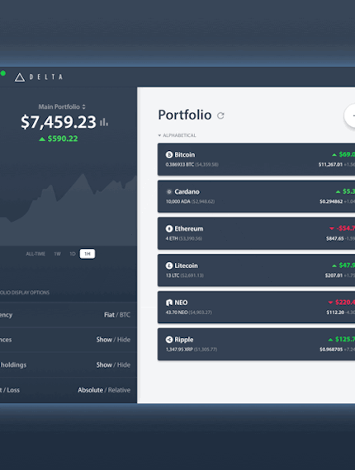Image resolution: width=355 pixels, height=470 pixels.
Task: Click the Ethereum coin icon
Action: [x=169, y=228]
